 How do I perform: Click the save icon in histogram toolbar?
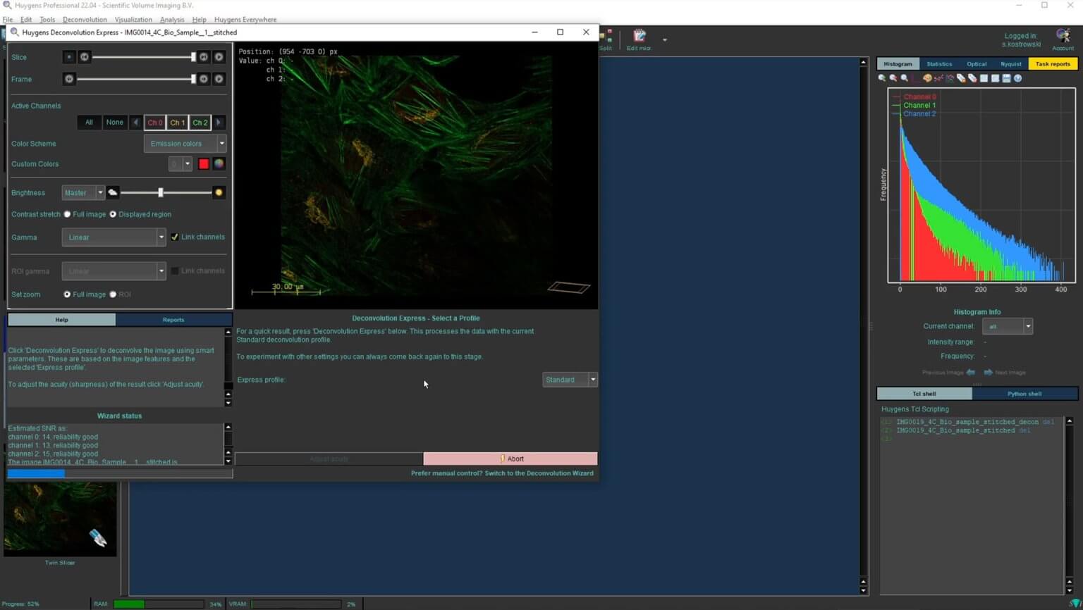click(1006, 78)
